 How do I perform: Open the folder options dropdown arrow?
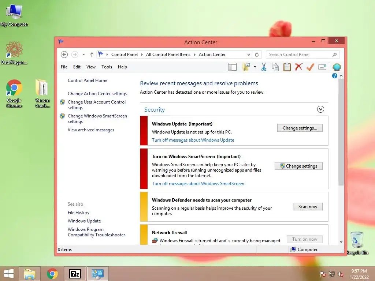(x=255, y=67)
